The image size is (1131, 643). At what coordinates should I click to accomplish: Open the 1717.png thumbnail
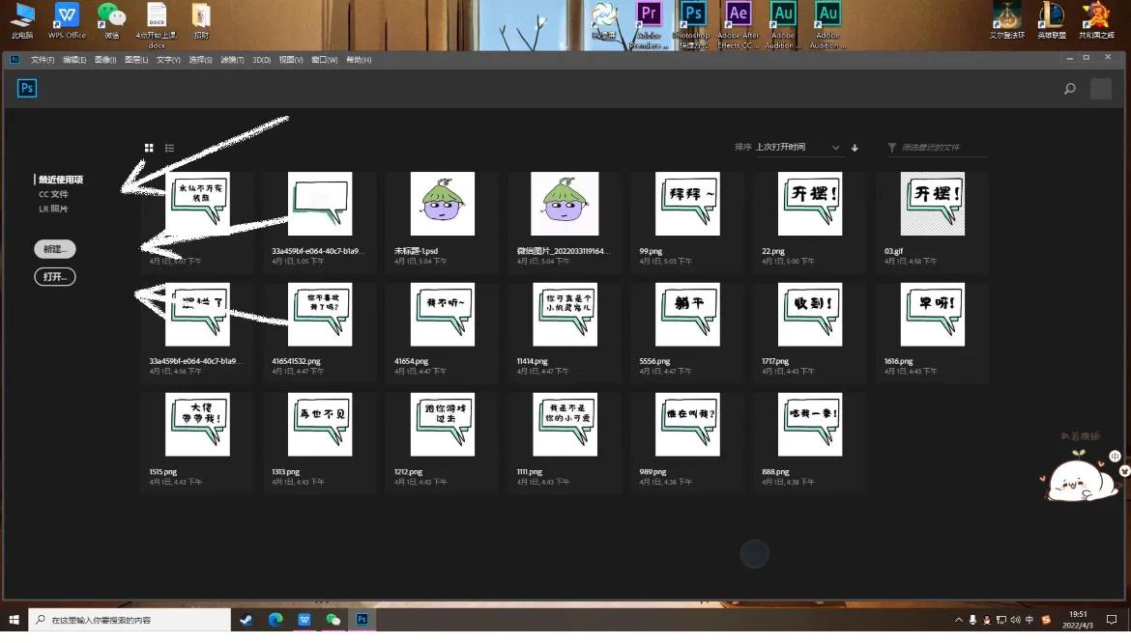click(810, 315)
